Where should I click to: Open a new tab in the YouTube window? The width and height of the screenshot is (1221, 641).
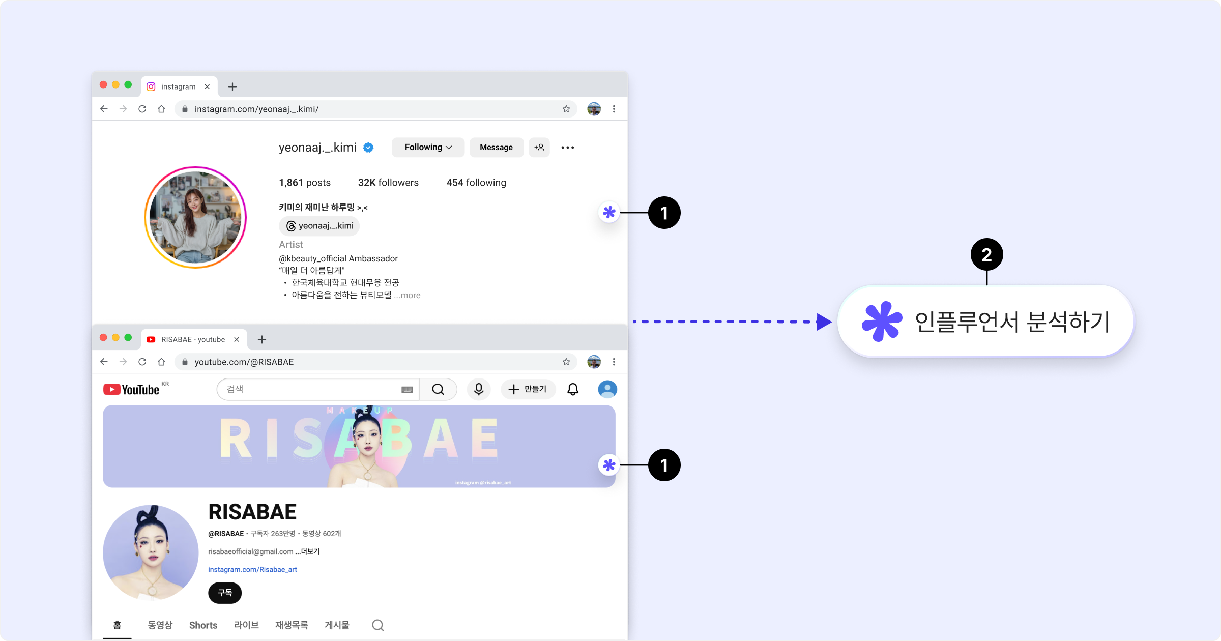[262, 339]
